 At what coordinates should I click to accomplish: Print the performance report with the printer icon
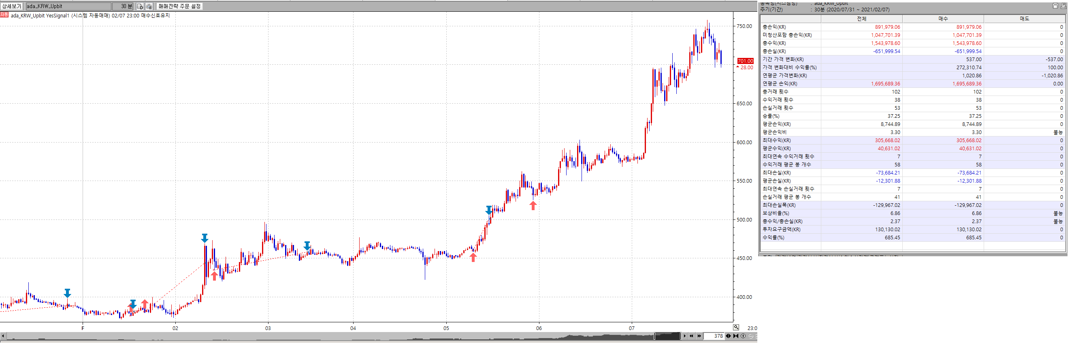1062,5
